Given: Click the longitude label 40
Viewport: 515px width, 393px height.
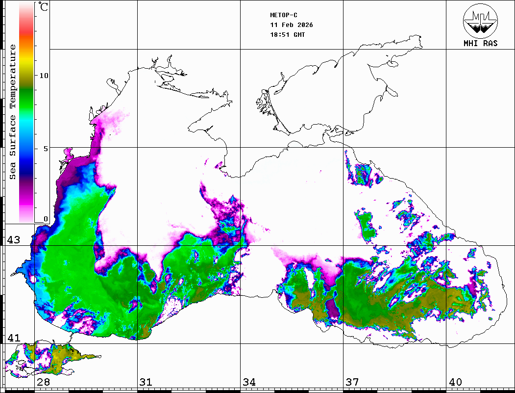Looking at the screenshot, I should coord(455,382).
